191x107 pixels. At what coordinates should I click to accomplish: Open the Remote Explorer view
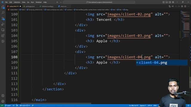click(3, 30)
